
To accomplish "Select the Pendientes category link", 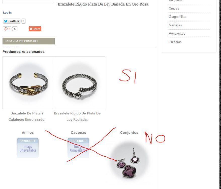I will (x=177, y=34).
